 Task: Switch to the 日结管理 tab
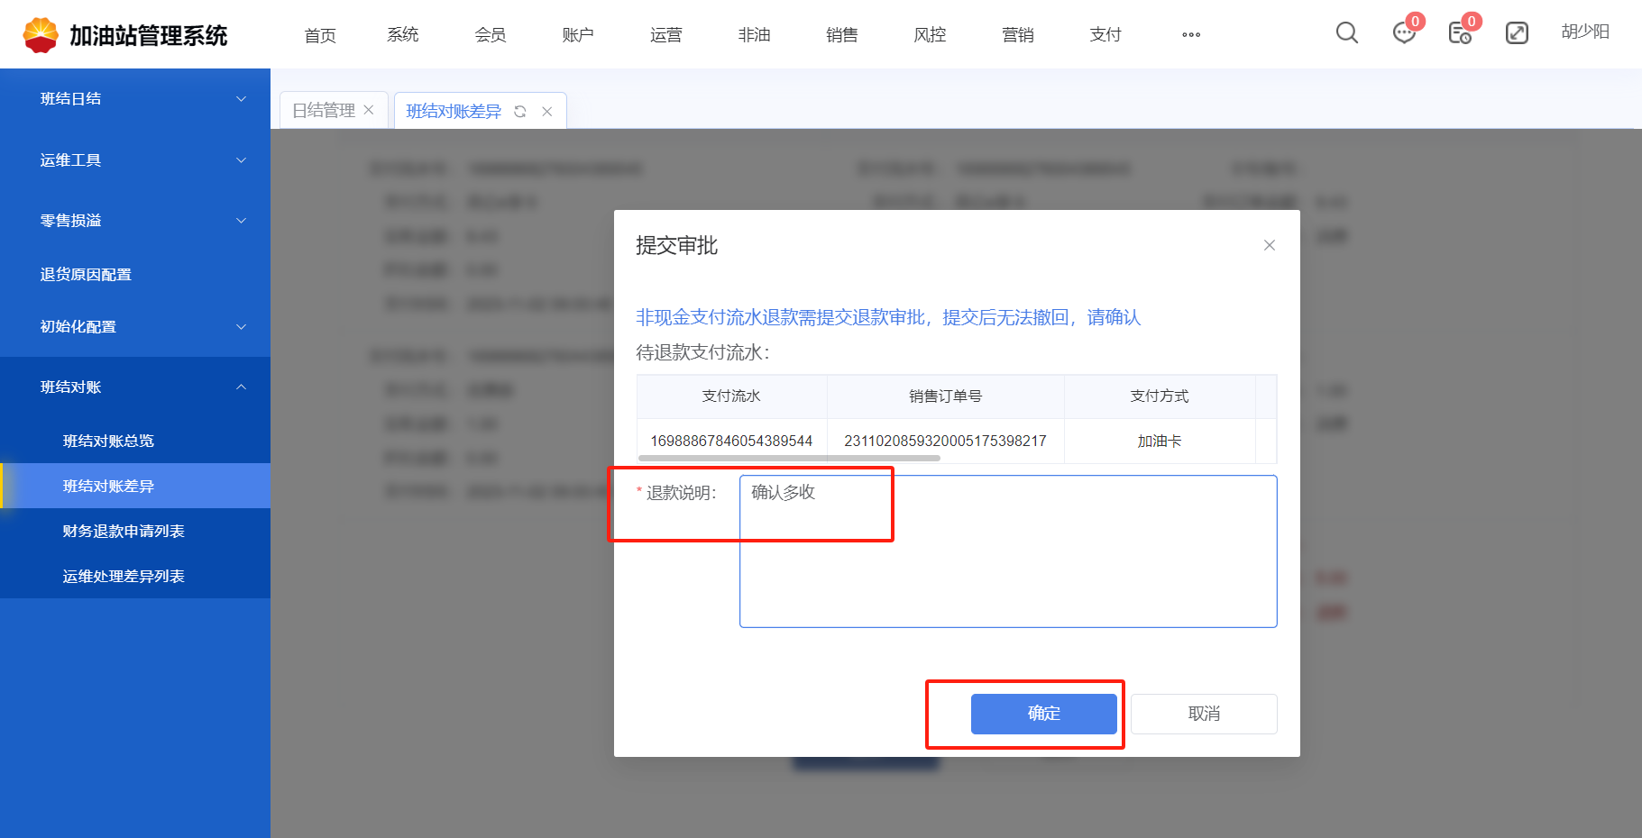[324, 110]
